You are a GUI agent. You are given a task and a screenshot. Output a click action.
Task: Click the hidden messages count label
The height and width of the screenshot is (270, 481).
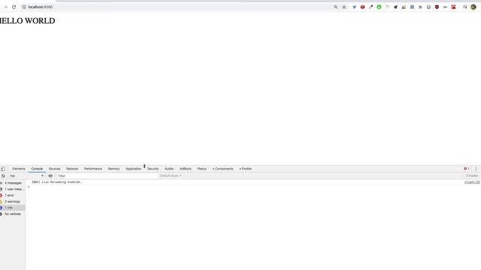tap(472, 176)
